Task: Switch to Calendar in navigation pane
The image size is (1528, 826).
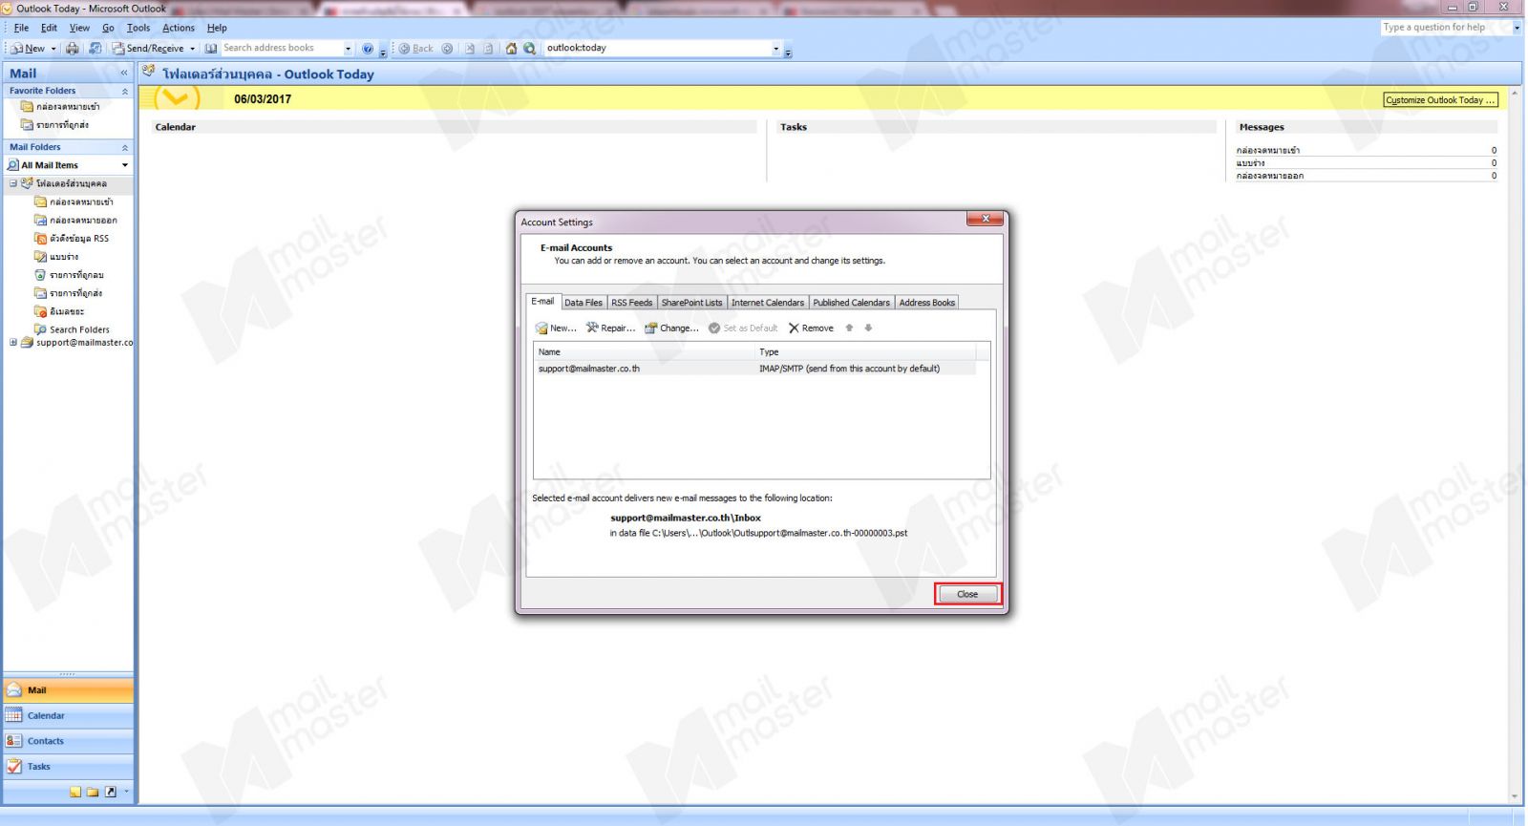Action: coord(68,715)
